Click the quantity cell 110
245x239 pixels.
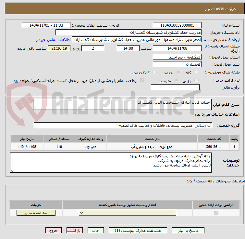tap(59, 147)
